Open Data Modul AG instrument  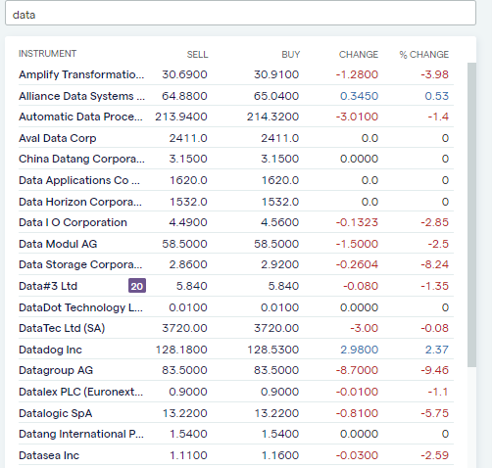click(58, 244)
